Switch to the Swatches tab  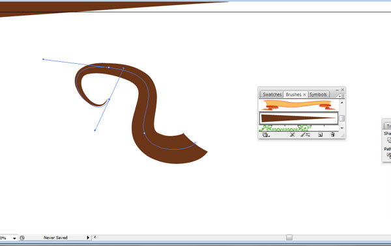(272, 94)
